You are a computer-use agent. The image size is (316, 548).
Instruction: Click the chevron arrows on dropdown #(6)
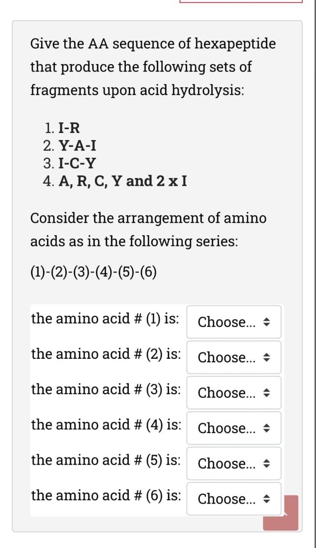click(x=266, y=499)
